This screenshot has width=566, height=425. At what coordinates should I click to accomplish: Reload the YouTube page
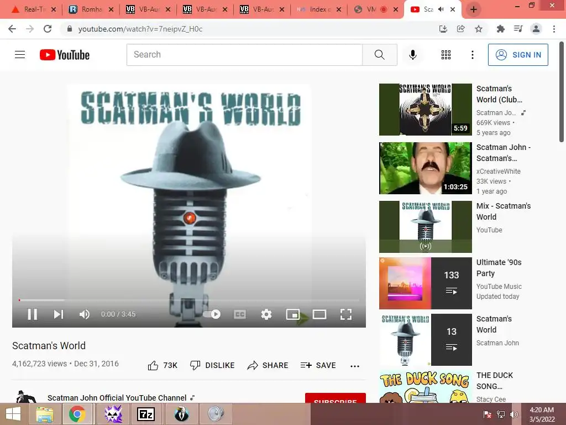(x=48, y=29)
